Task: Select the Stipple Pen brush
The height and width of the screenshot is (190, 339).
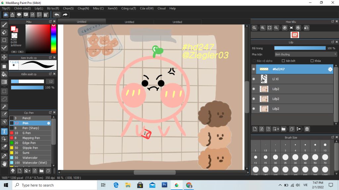Action: tap(30, 148)
